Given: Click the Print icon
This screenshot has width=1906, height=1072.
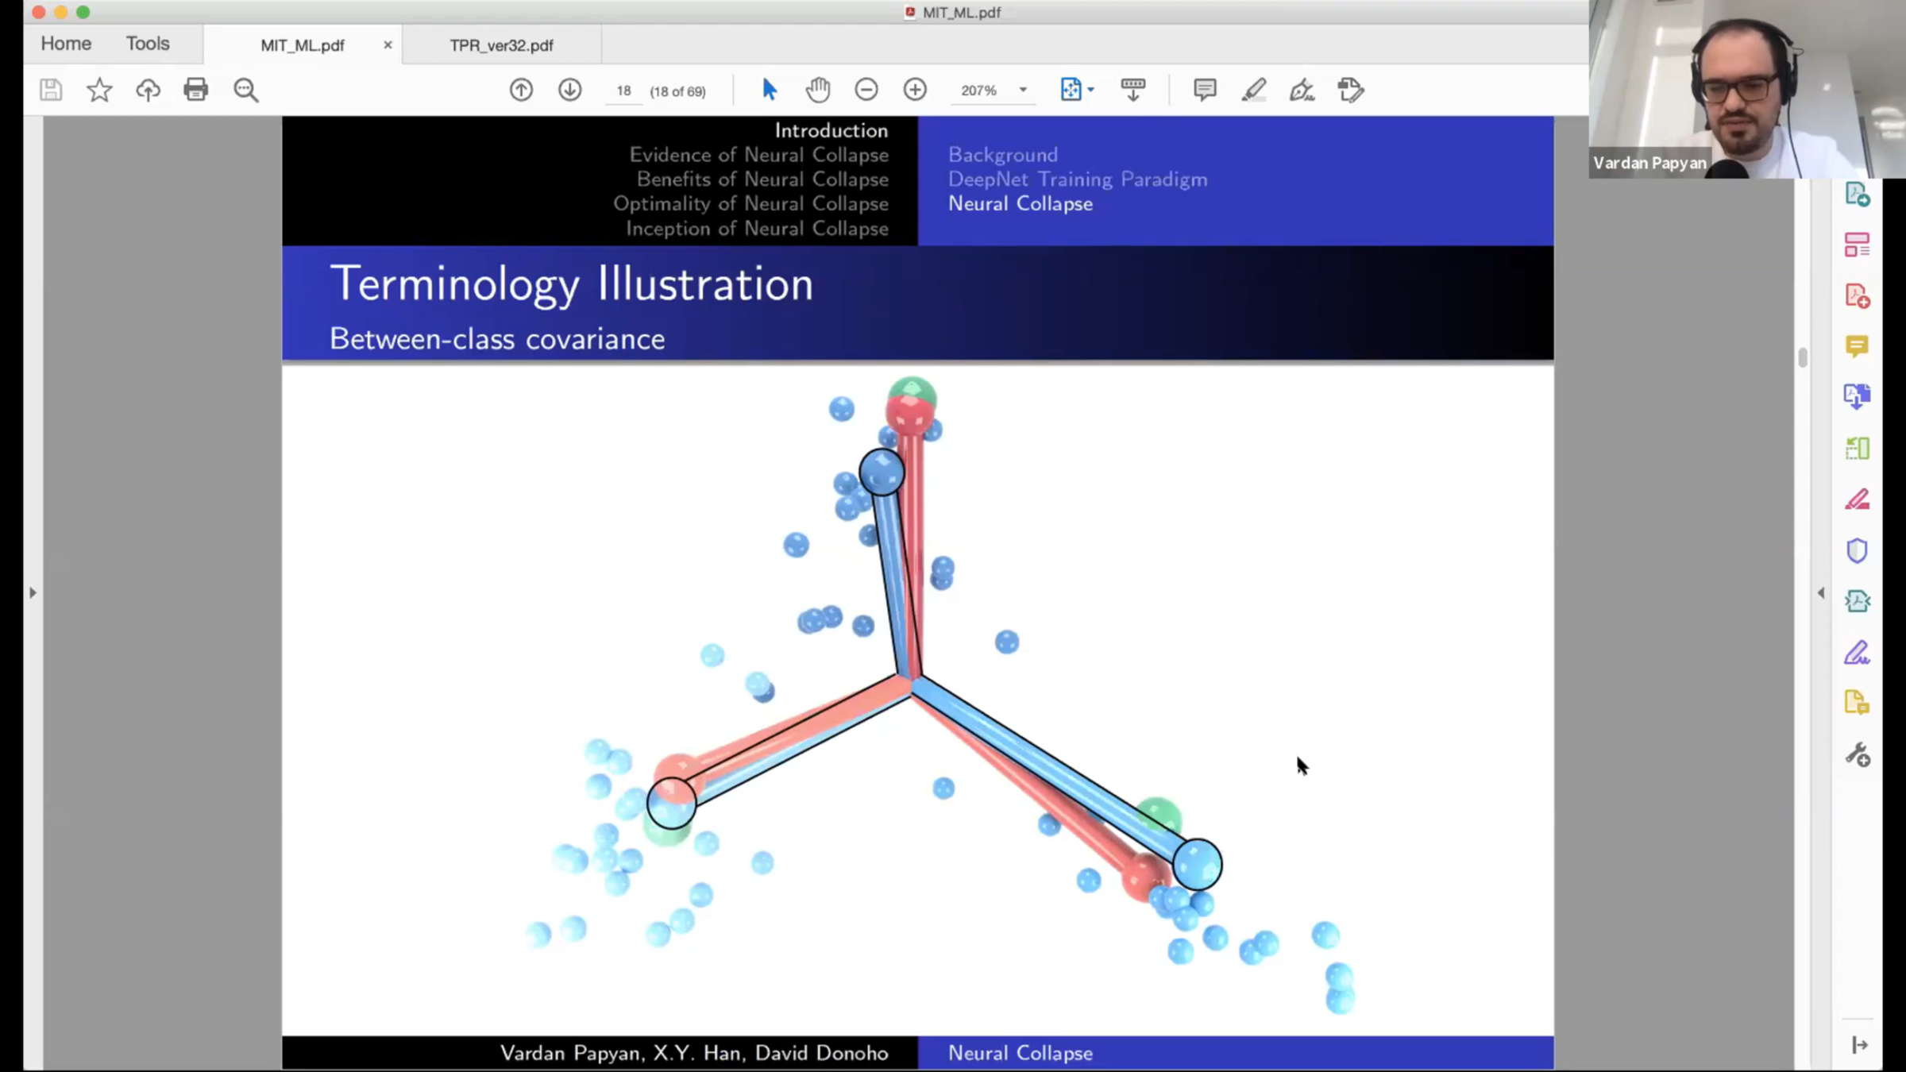Looking at the screenshot, I should click(195, 90).
